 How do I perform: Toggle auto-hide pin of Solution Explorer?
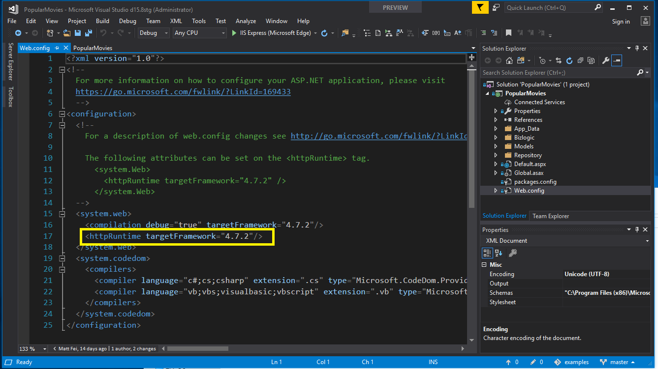click(x=637, y=48)
